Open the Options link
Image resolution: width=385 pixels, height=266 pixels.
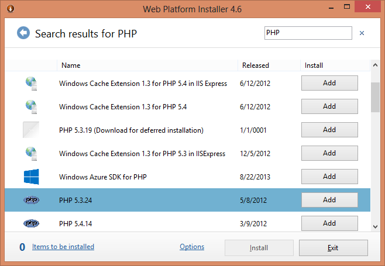[192, 247]
